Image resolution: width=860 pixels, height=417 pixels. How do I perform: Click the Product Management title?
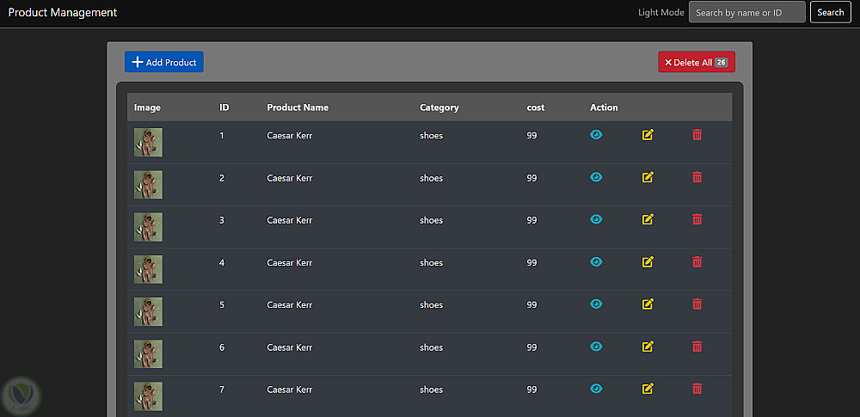click(63, 13)
